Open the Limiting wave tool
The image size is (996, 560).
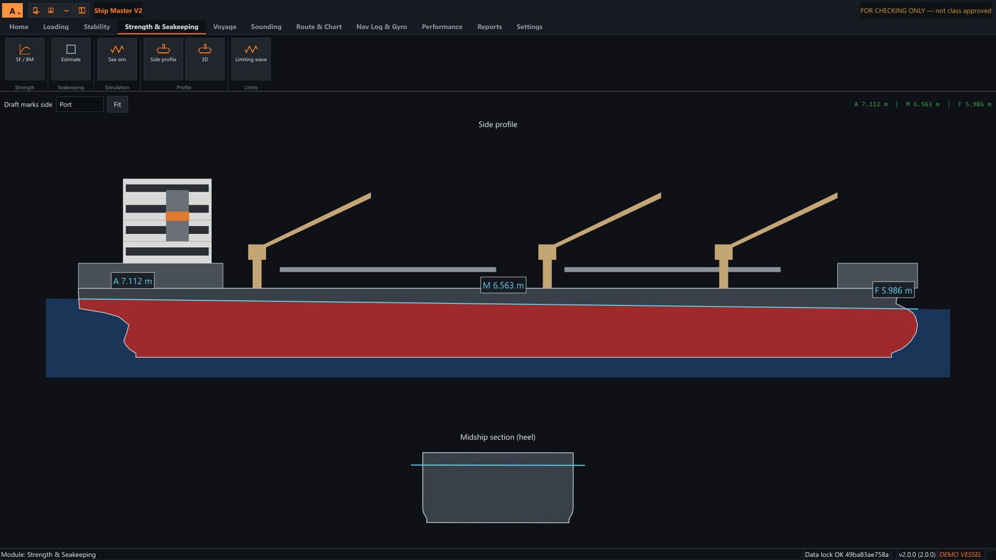pos(251,58)
